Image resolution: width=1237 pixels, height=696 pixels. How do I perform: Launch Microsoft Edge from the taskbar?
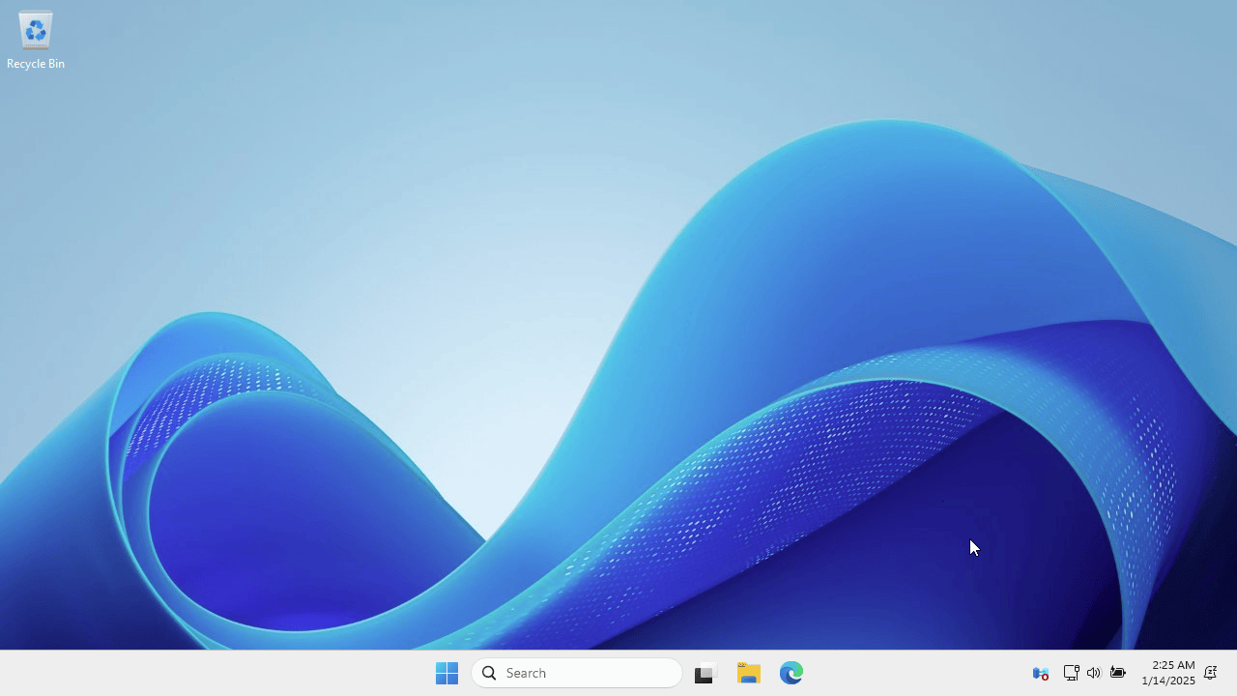tap(791, 672)
